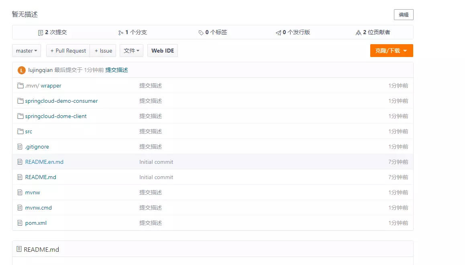The height and width of the screenshot is (265, 465).
Task: Click the 暂无描述 description text
Action: [24, 14]
